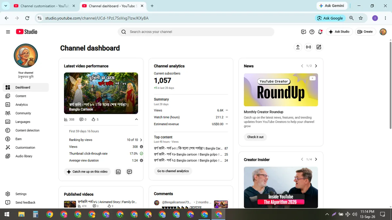
Task: Open the site information icon in address bar
Action: pos(40,18)
